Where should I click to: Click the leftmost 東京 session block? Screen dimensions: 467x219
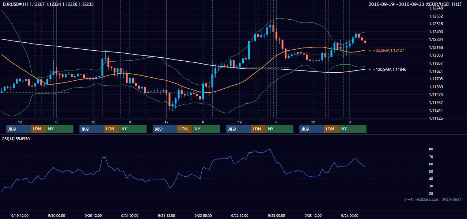pos(18,129)
